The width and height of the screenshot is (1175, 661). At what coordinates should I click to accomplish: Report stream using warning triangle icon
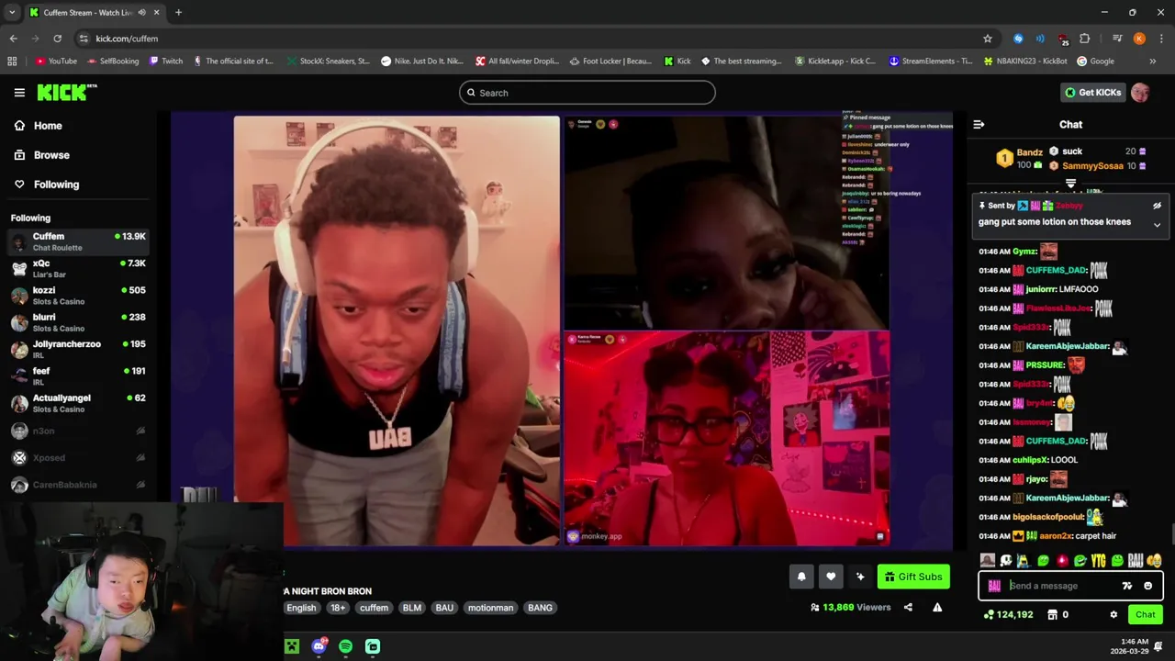[x=937, y=608]
